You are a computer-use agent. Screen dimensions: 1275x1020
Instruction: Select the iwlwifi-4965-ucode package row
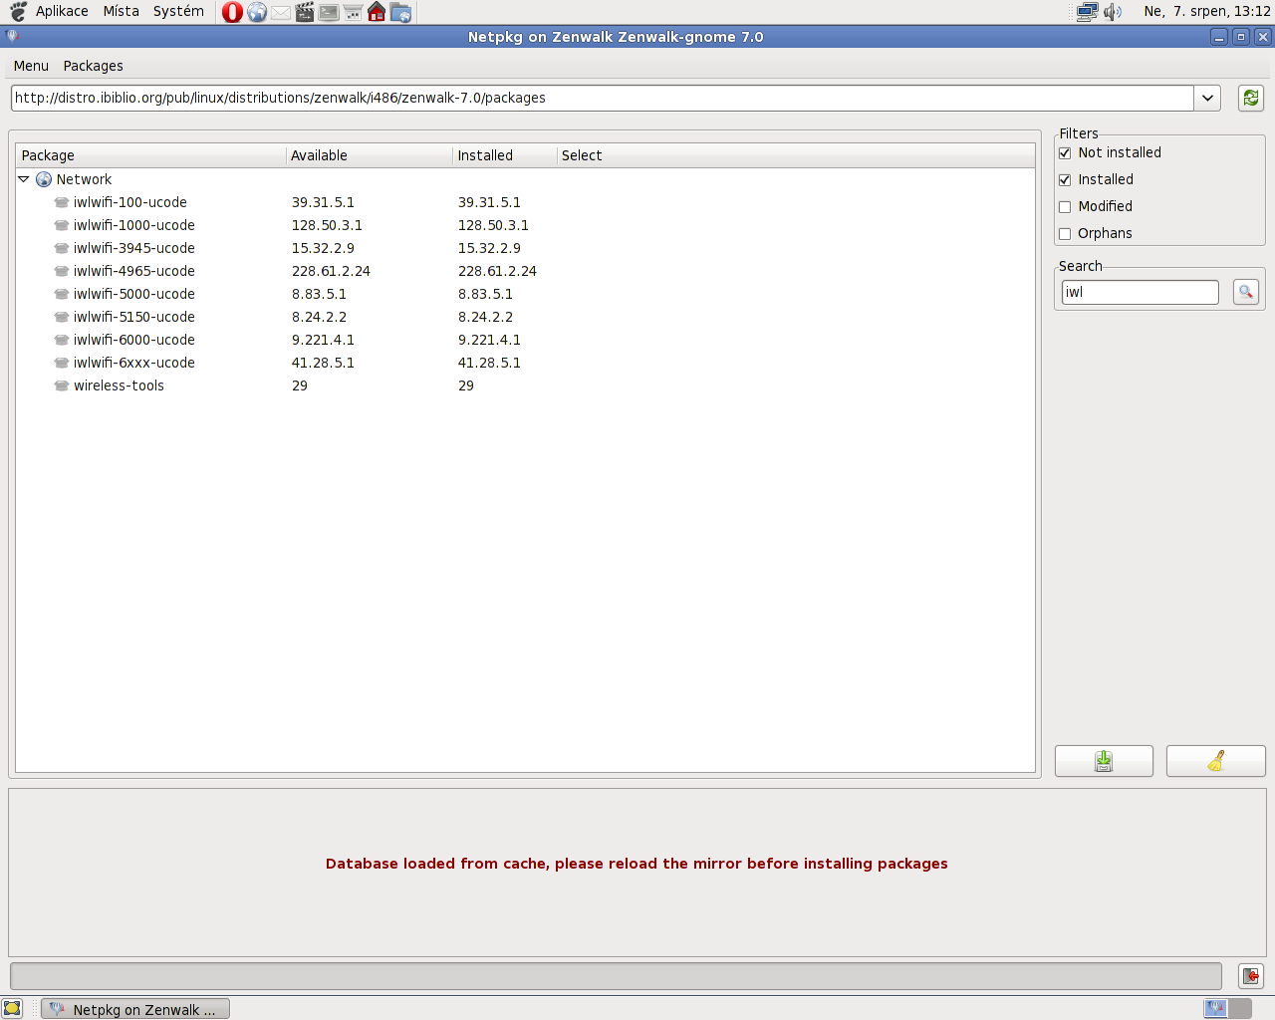[x=525, y=271]
